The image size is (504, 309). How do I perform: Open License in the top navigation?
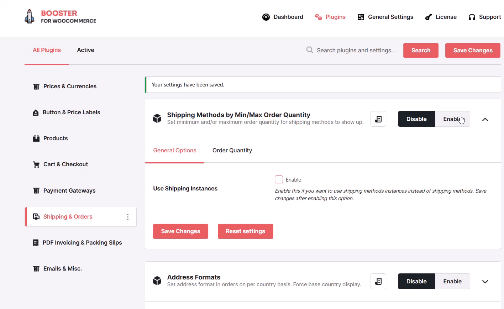441,17
